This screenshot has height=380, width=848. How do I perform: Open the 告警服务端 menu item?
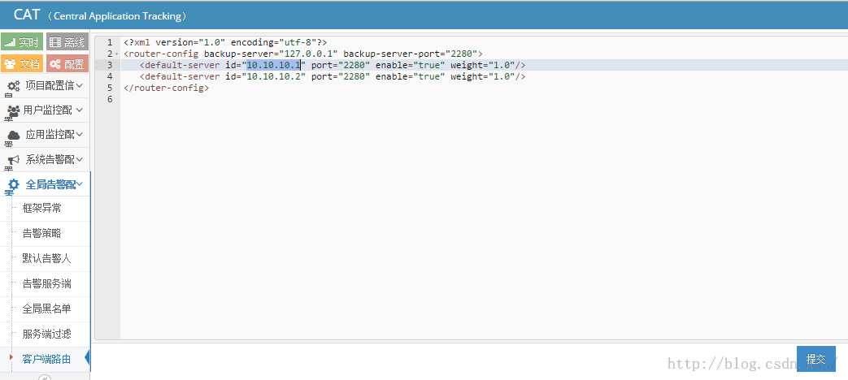(46, 283)
